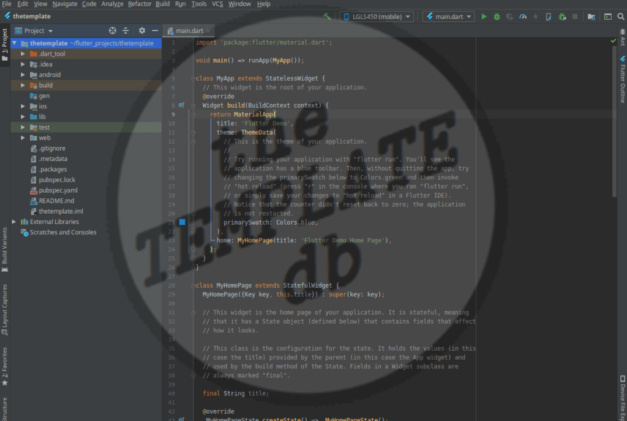Click the locate-in-project target icon
The image size is (627, 421).
112,31
